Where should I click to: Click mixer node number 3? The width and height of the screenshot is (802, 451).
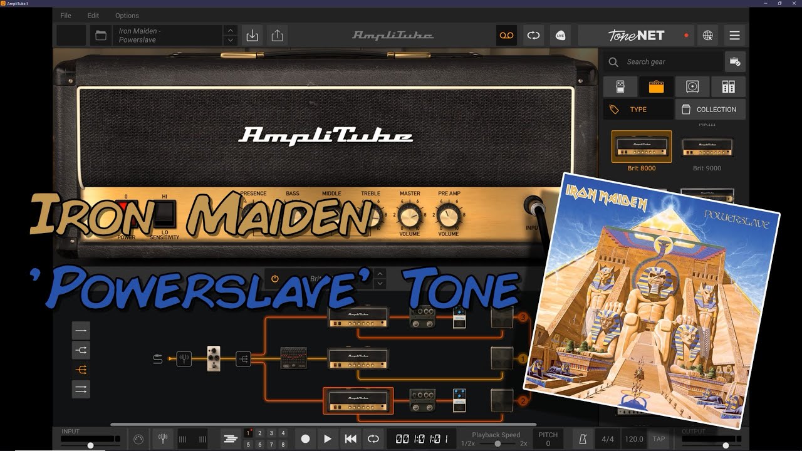[523, 318]
